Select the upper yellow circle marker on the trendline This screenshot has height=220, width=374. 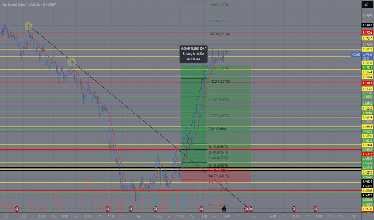click(x=28, y=26)
